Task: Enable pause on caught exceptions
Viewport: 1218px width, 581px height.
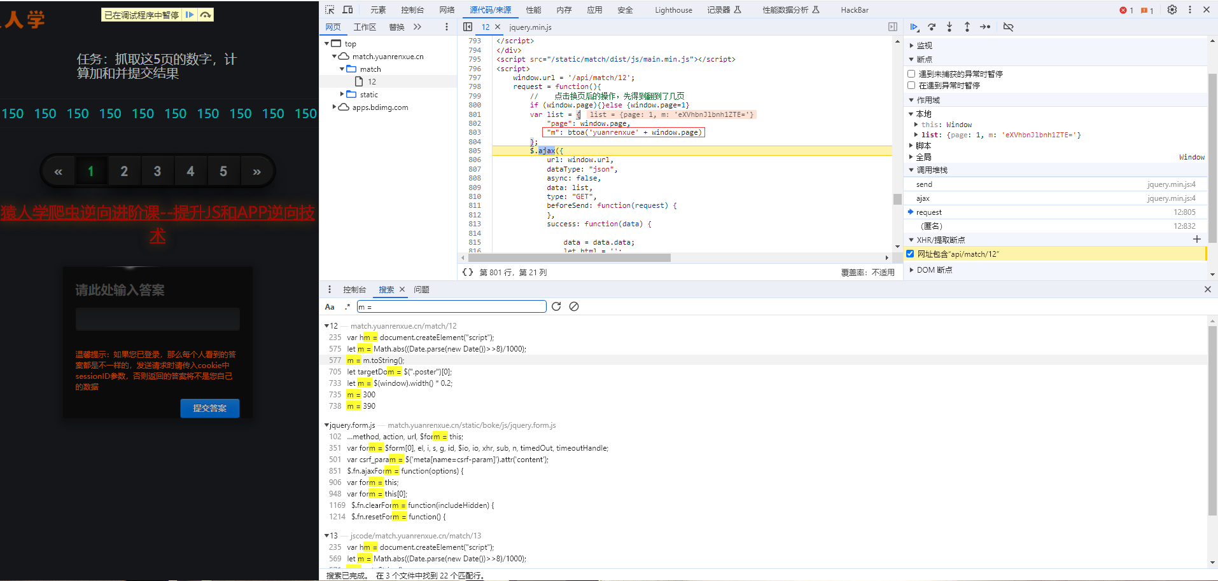Action: (x=911, y=85)
